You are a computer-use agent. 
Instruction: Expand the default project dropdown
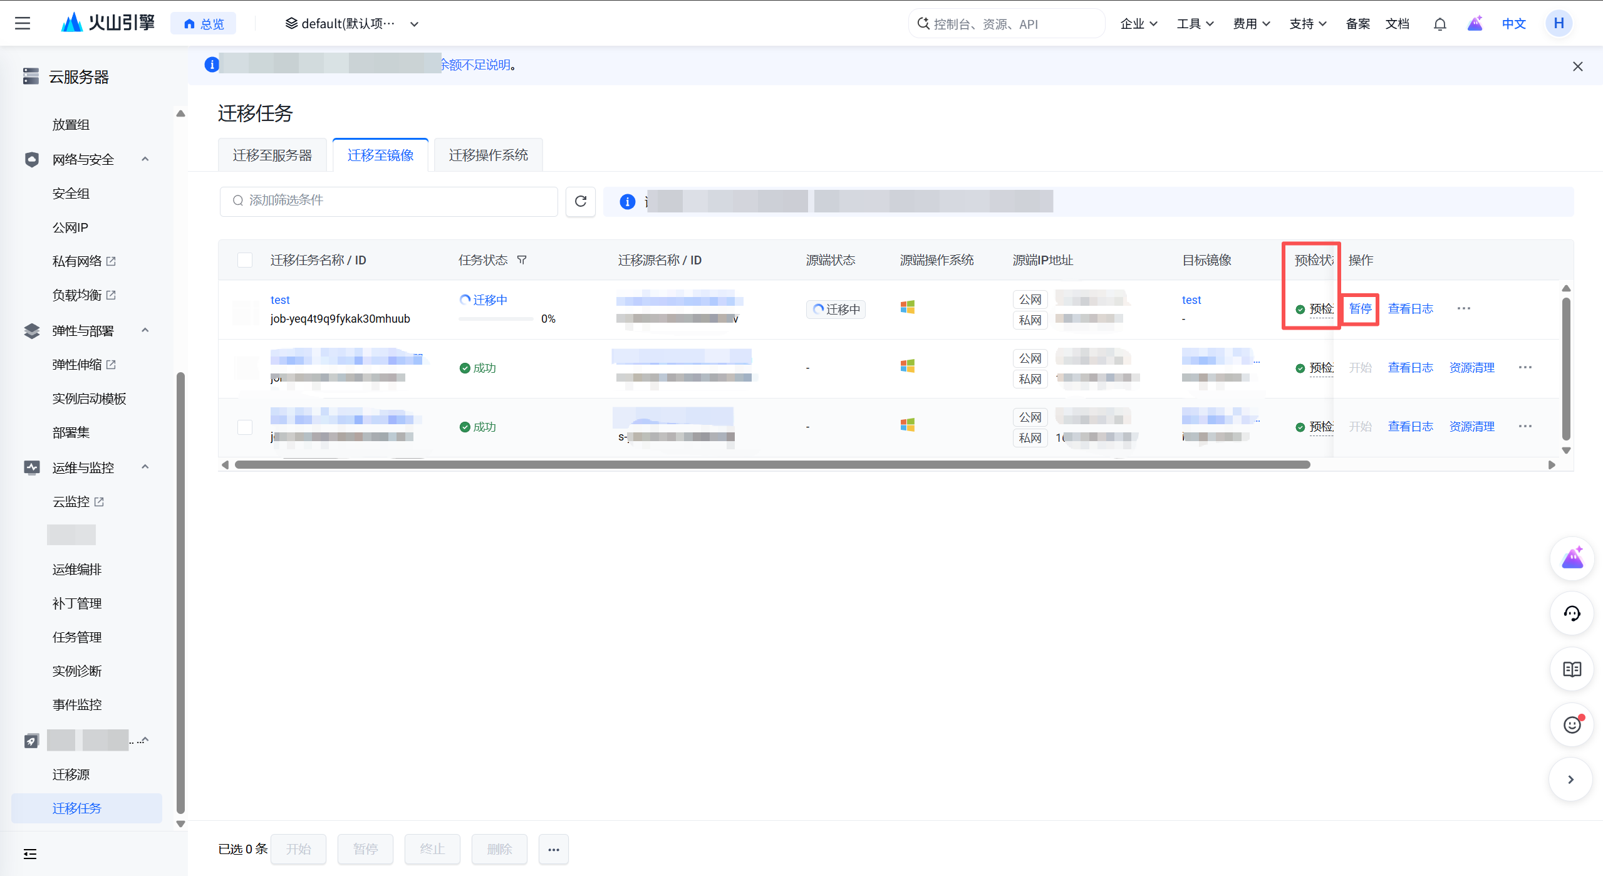pos(351,24)
